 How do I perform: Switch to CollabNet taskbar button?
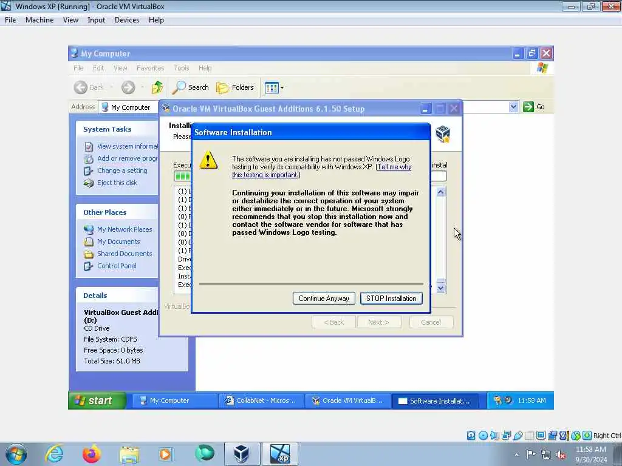(x=261, y=400)
